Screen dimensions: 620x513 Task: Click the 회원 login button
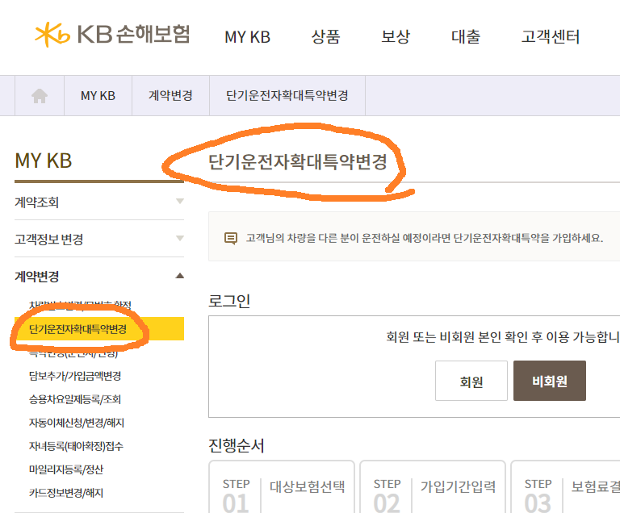pos(471,381)
